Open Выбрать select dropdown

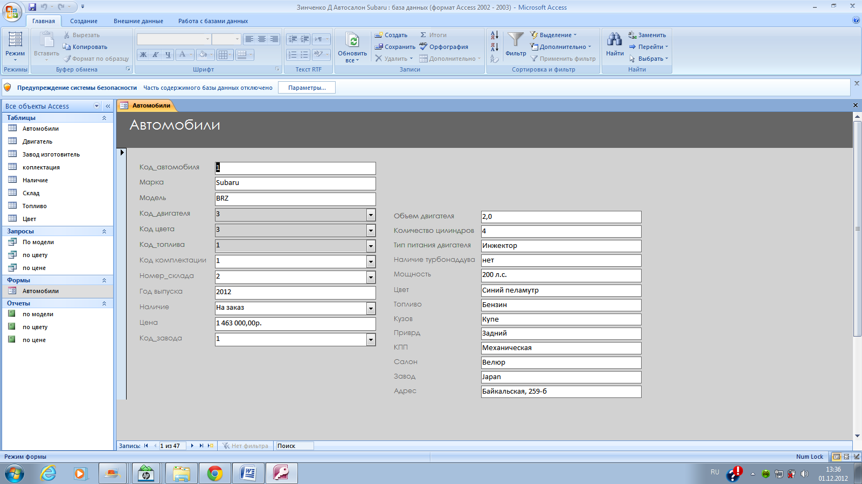(x=649, y=59)
